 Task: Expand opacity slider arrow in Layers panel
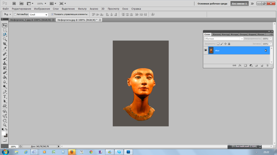pyautogui.click(x=271, y=39)
